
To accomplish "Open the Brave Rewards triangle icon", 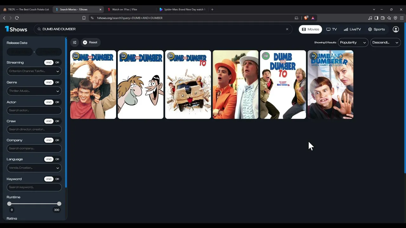I will pyautogui.click(x=313, y=18).
